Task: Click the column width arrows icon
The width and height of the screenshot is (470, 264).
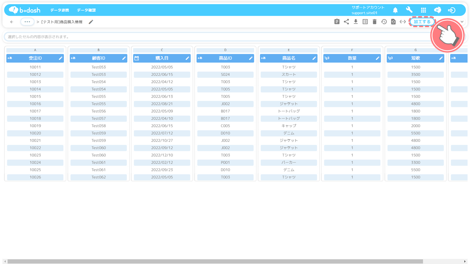Action: tap(403, 22)
